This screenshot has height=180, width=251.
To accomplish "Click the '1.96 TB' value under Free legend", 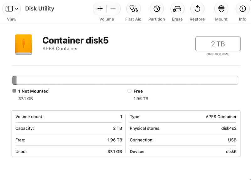I will 141,99.
